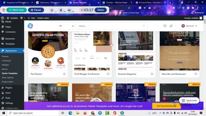Click the Start over recording button

tap(16, 10)
